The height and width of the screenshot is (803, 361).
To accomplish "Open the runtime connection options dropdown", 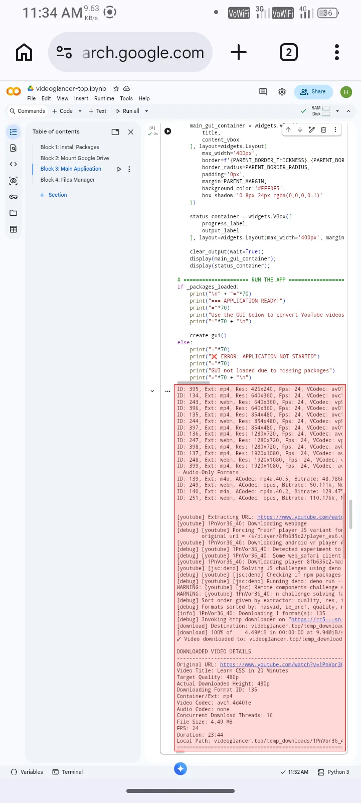I will (x=337, y=111).
